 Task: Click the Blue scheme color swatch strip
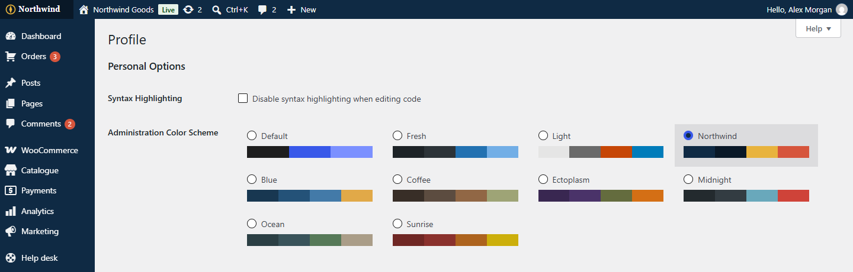tap(310, 196)
